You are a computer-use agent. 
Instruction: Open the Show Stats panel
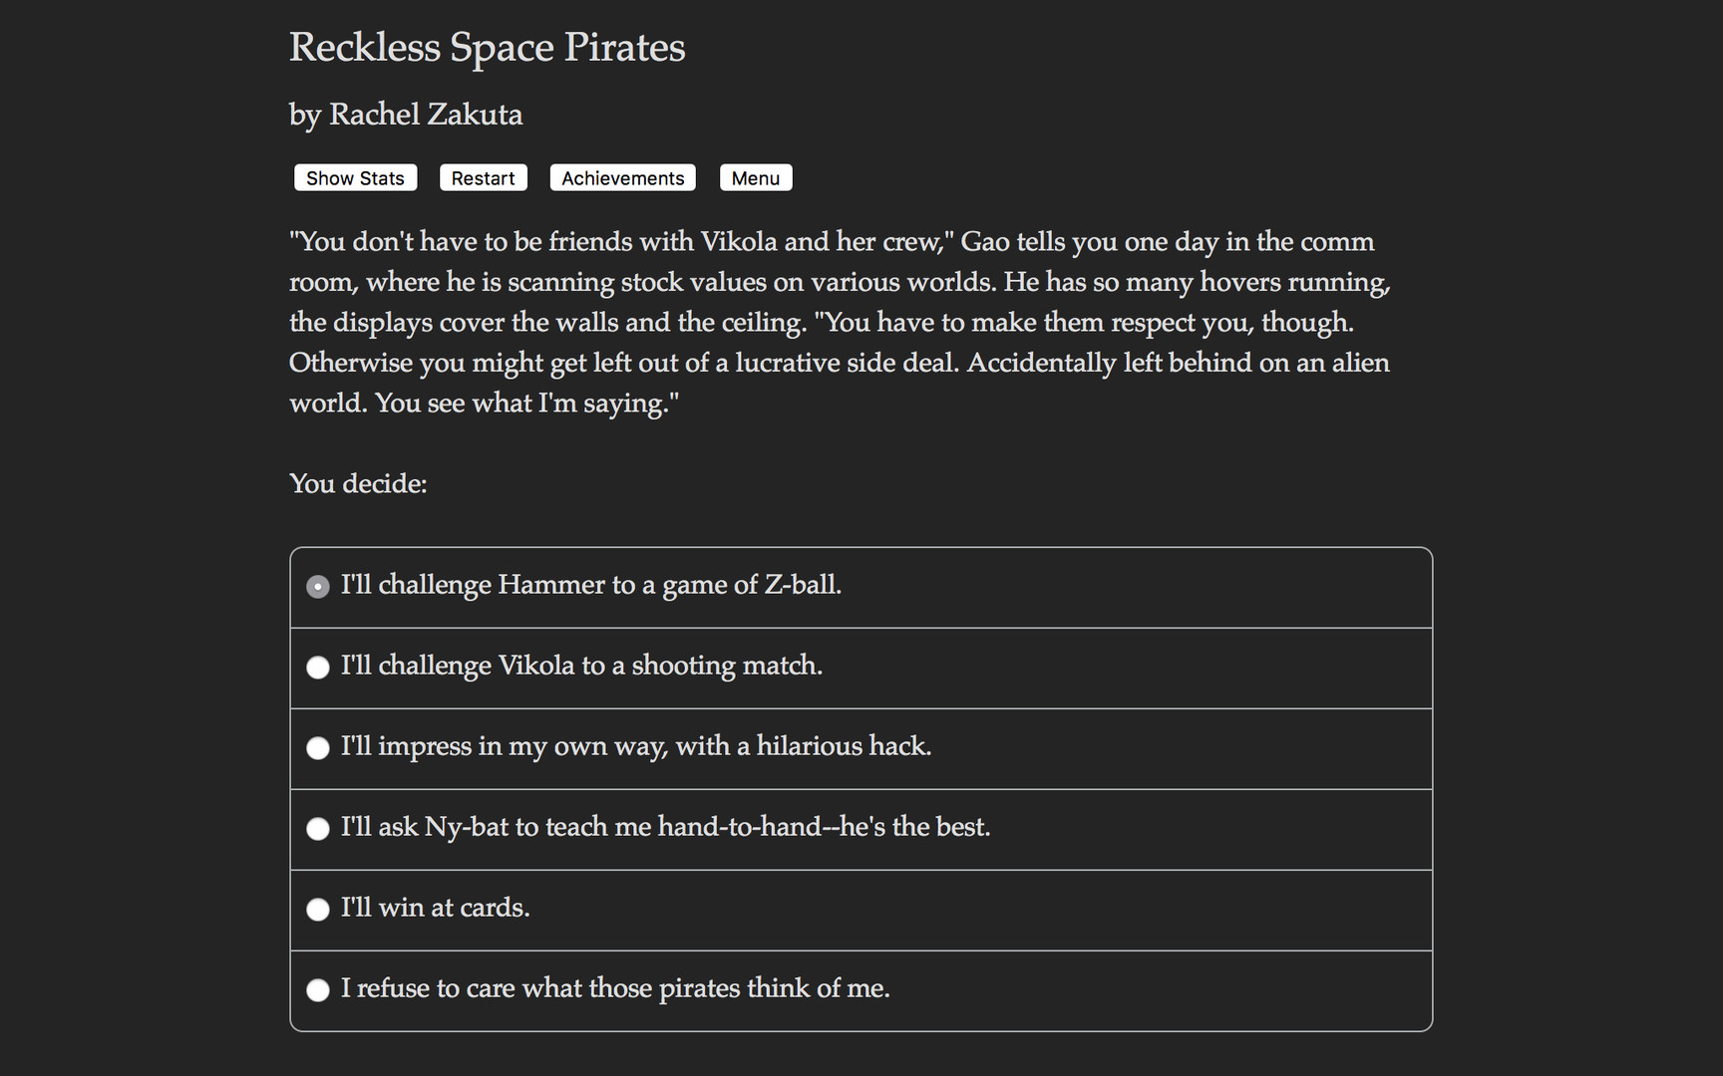pos(355,177)
